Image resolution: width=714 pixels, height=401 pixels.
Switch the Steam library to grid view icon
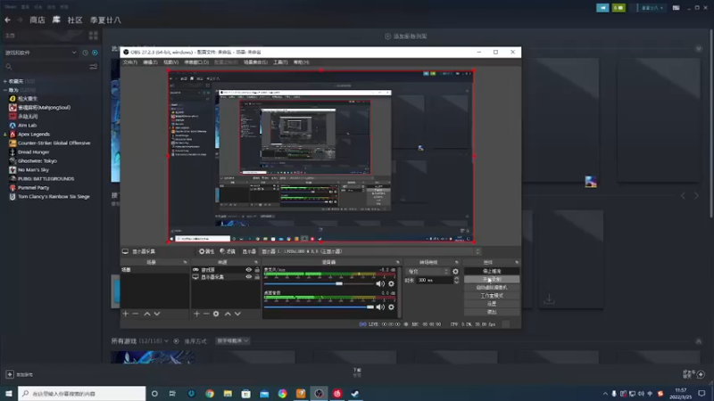coord(94,36)
